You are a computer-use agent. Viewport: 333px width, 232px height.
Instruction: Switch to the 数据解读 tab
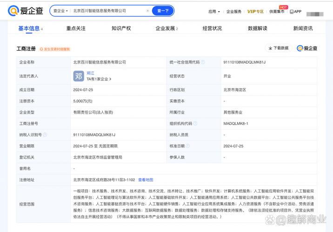(258, 28)
